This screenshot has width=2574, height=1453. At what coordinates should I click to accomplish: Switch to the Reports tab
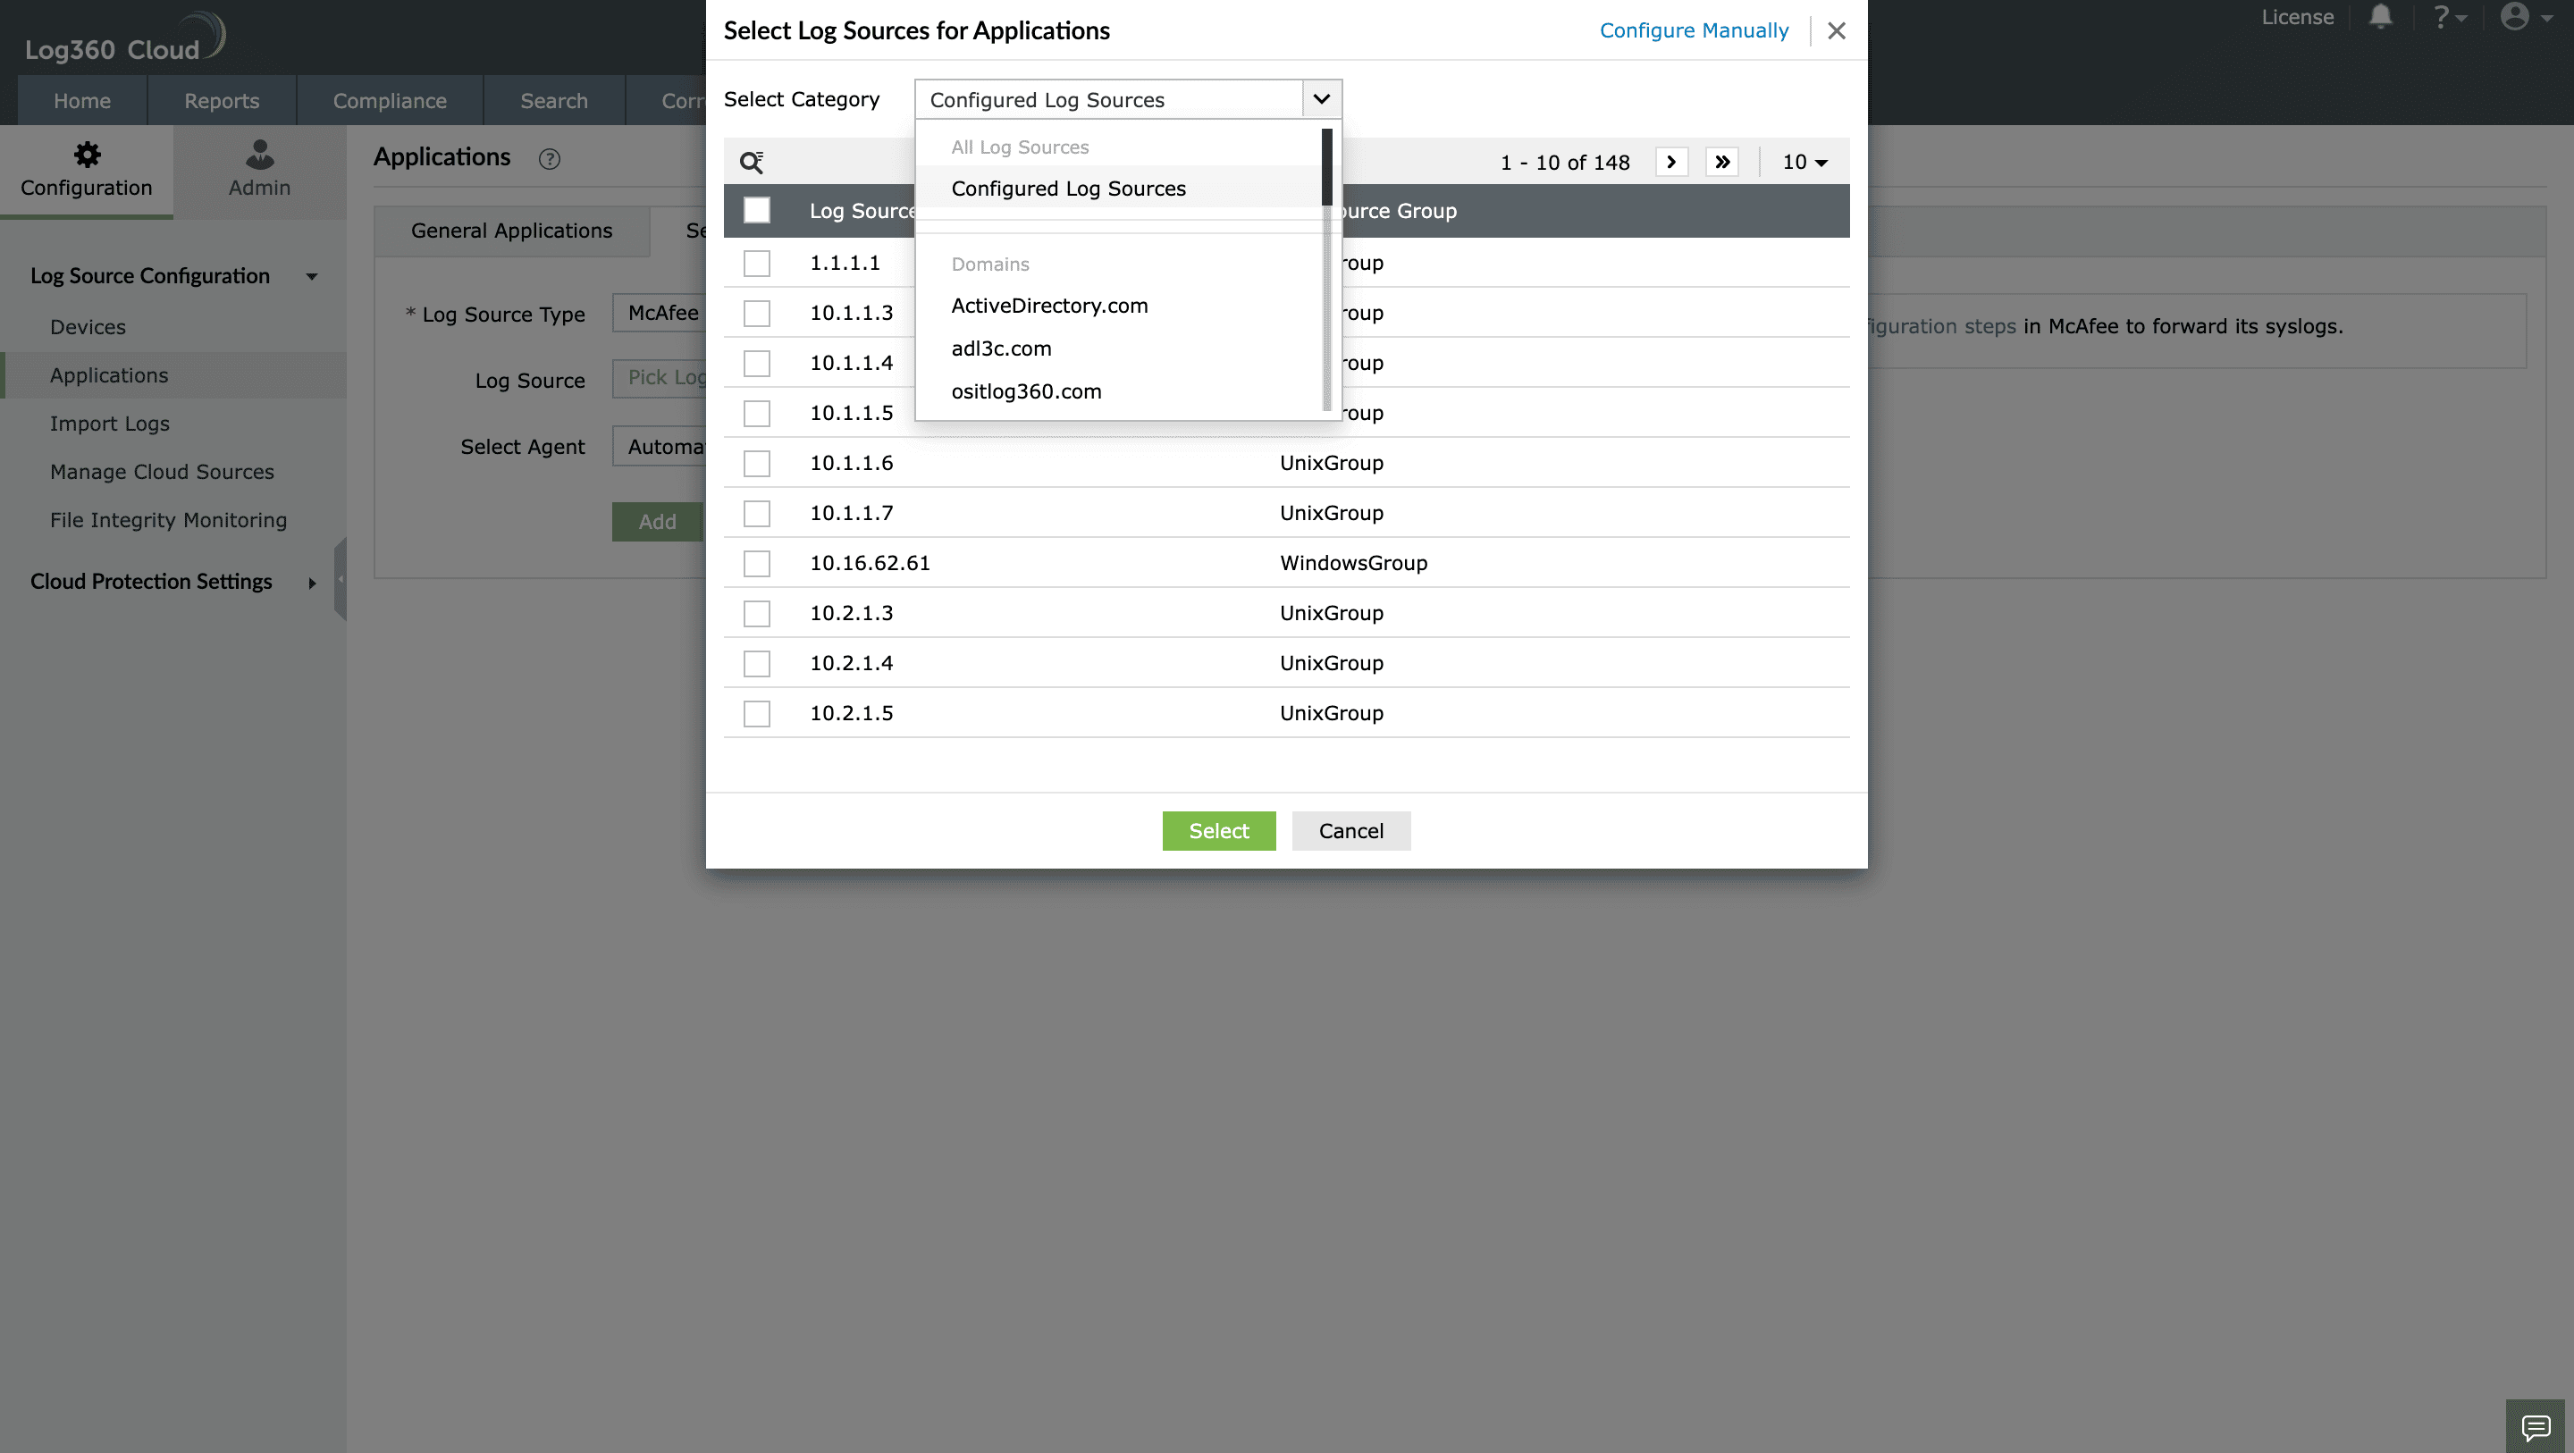point(221,99)
